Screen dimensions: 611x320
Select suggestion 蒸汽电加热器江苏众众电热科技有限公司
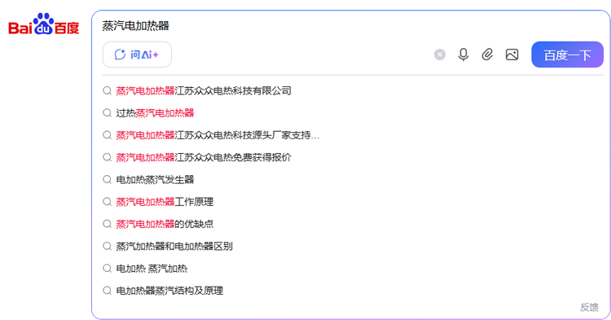(204, 90)
